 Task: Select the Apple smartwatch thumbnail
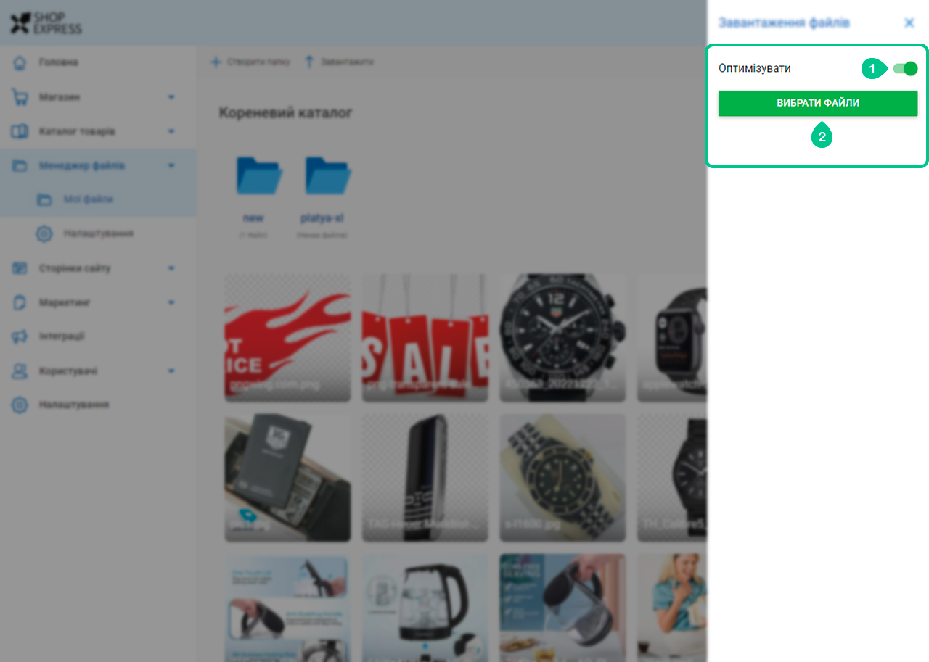click(x=672, y=338)
